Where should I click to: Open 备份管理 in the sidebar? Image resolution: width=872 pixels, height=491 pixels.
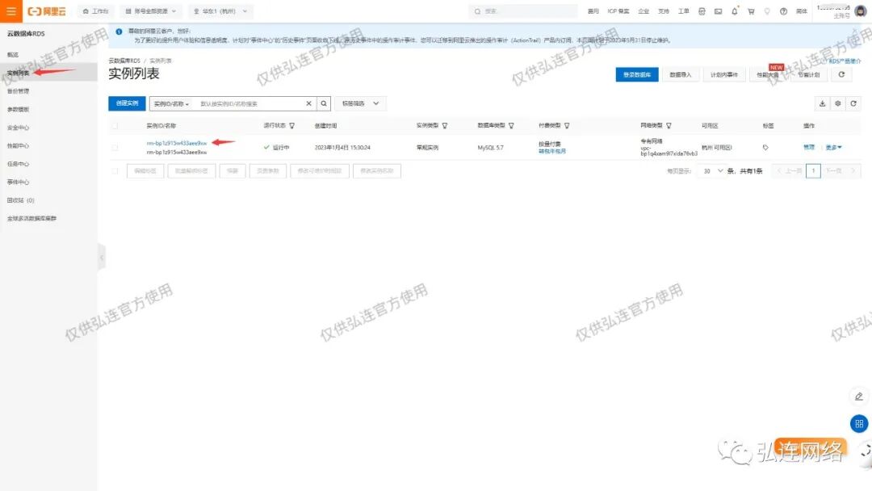coord(18,91)
